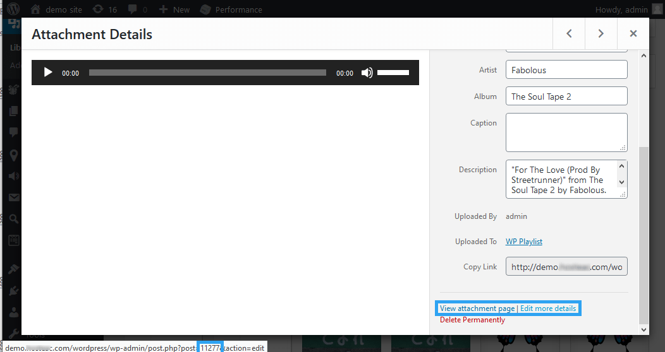Mute the audio player volume
Screen dimensions: 665x352
point(367,73)
